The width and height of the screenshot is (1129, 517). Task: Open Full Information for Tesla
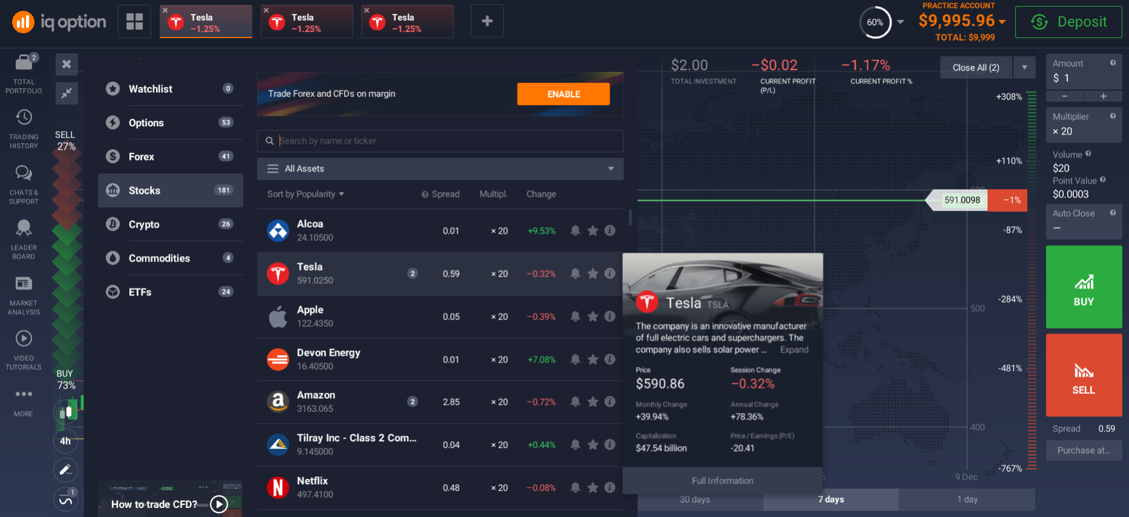pos(723,481)
